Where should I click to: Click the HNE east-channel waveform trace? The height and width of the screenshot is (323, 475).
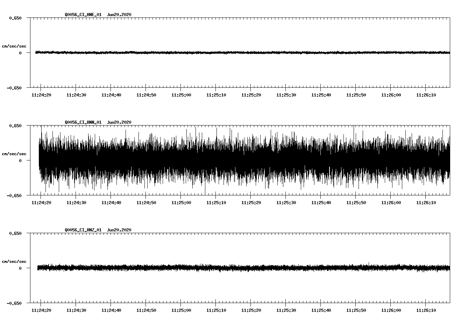click(x=242, y=52)
